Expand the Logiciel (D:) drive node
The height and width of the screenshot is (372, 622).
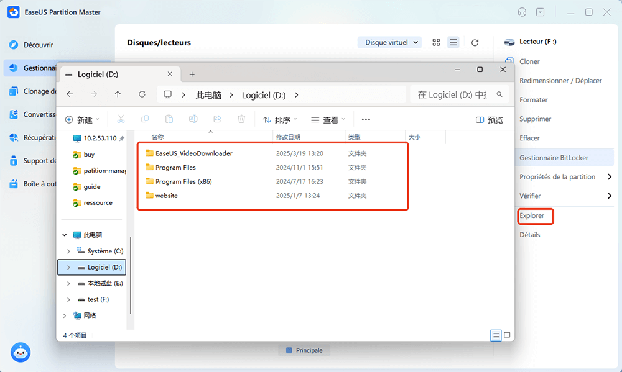coord(68,268)
